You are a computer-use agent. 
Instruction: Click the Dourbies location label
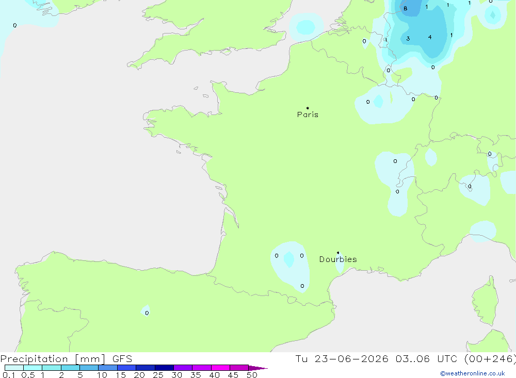pos(338,259)
